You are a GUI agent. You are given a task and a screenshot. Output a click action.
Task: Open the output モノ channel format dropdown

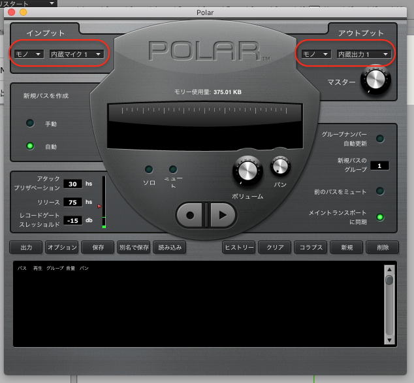(x=316, y=54)
